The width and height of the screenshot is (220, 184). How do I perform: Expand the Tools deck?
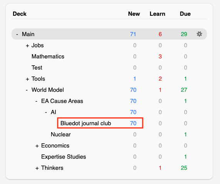pyautogui.click(x=27, y=79)
